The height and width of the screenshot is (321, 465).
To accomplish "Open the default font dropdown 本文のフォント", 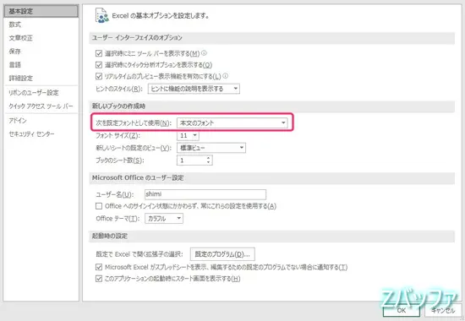I will pos(232,122).
